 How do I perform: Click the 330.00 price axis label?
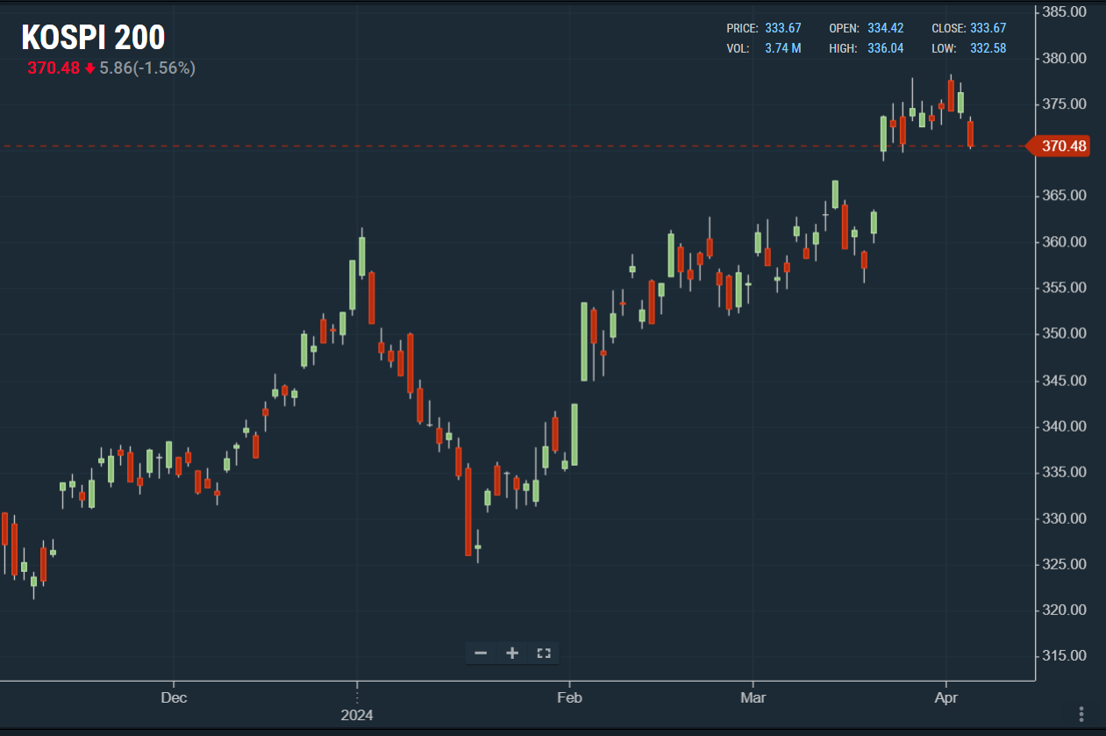pos(1064,518)
